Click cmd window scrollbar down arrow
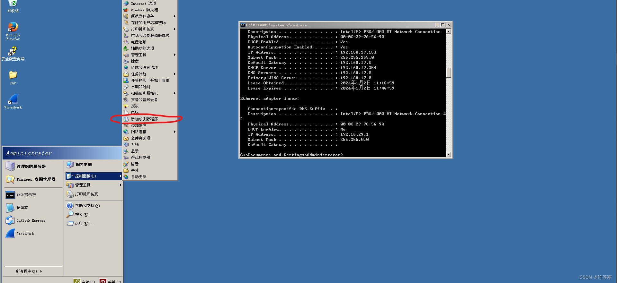Image resolution: width=617 pixels, height=283 pixels. point(449,155)
